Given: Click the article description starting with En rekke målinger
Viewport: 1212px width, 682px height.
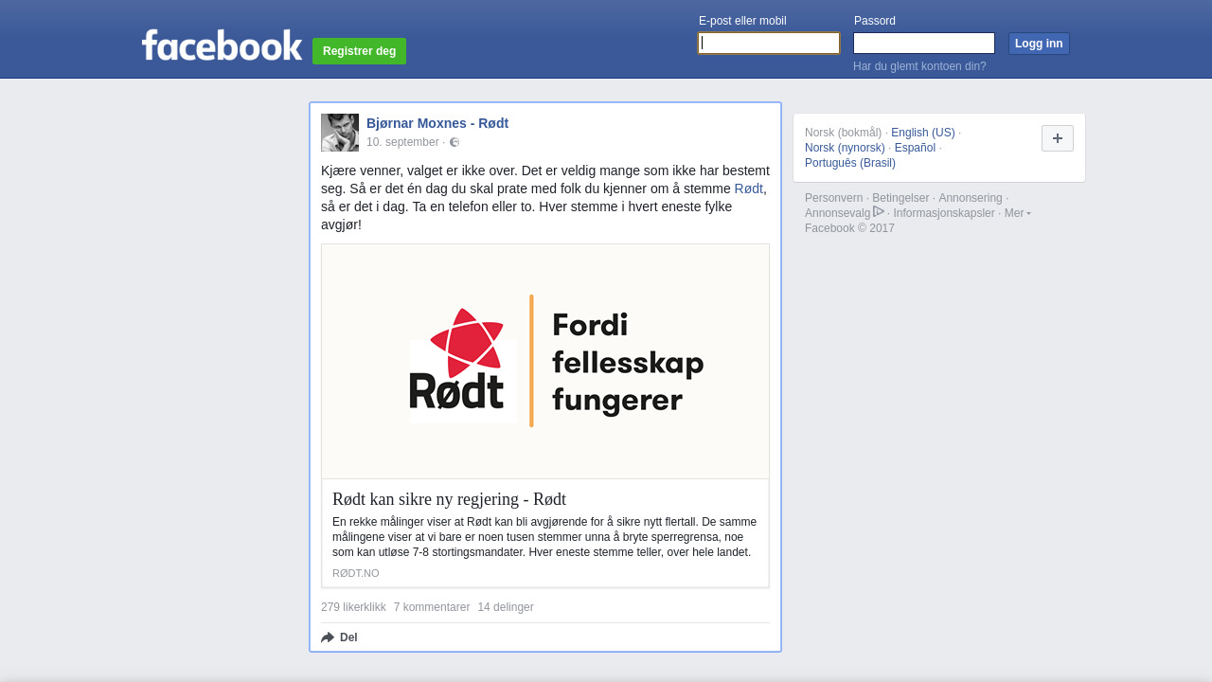Looking at the screenshot, I should tap(544, 537).
